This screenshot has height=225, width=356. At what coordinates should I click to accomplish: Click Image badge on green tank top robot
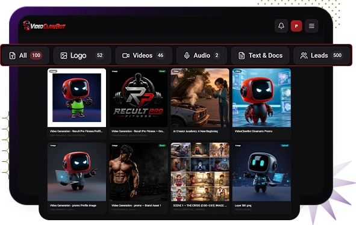pyautogui.click(x=53, y=71)
